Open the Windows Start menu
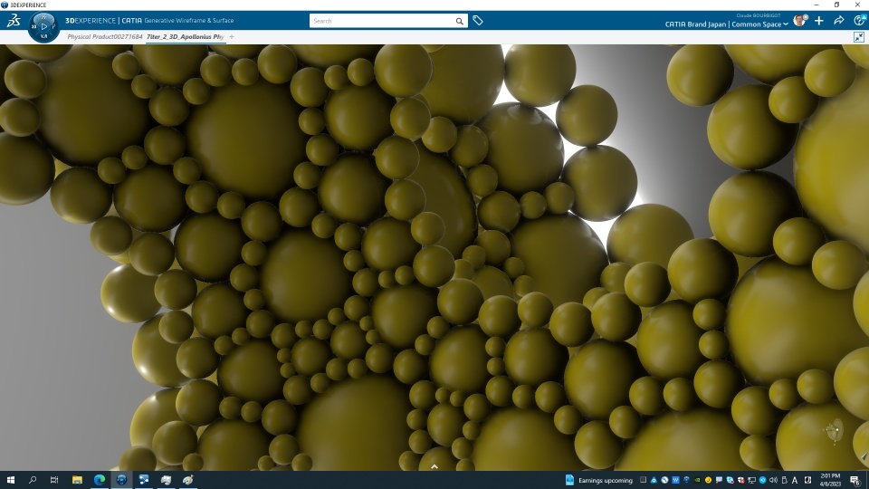Image resolution: width=869 pixels, height=489 pixels. pyautogui.click(x=11, y=480)
